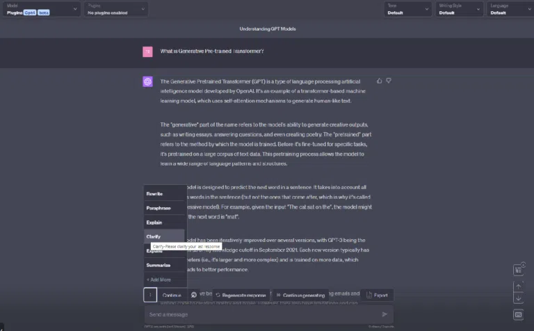The width and height of the screenshot is (534, 331).
Task: Click the up arrow icon on the right edge
Action: click(x=518, y=286)
